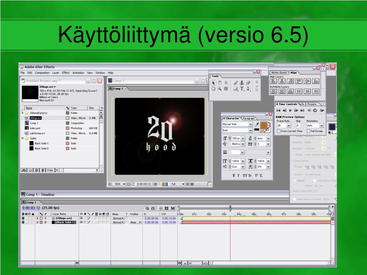
Task: Click 8 bpc color depth button
Action: pos(50,170)
